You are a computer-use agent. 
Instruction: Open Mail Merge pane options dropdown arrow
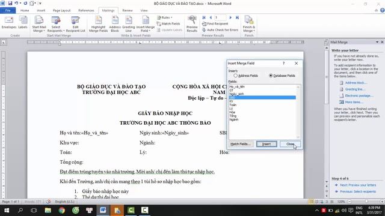377,42
